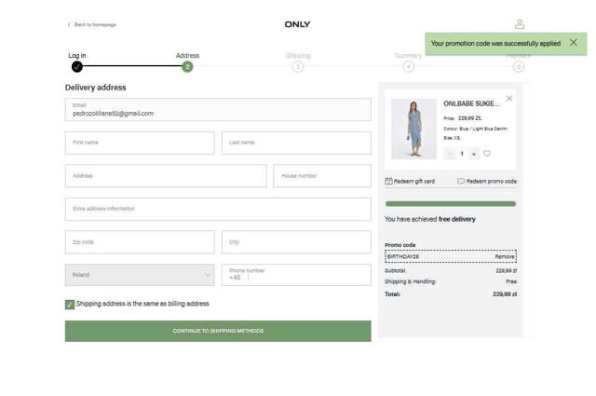This screenshot has width=596, height=396.
Task: Add the dress to wishlist heart
Action: [487, 154]
